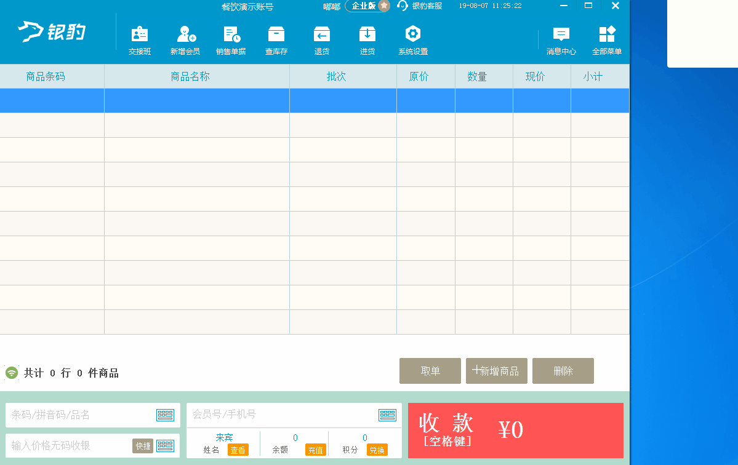Maximize the 银豹 window

click(x=588, y=6)
